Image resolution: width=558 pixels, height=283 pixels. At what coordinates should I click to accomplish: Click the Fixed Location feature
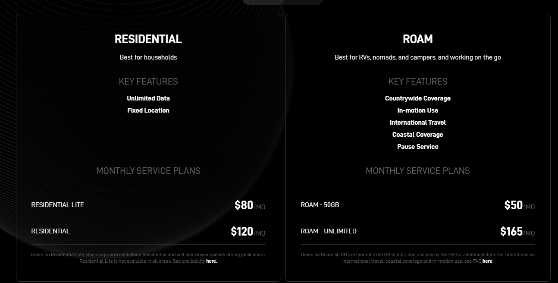coord(148,110)
